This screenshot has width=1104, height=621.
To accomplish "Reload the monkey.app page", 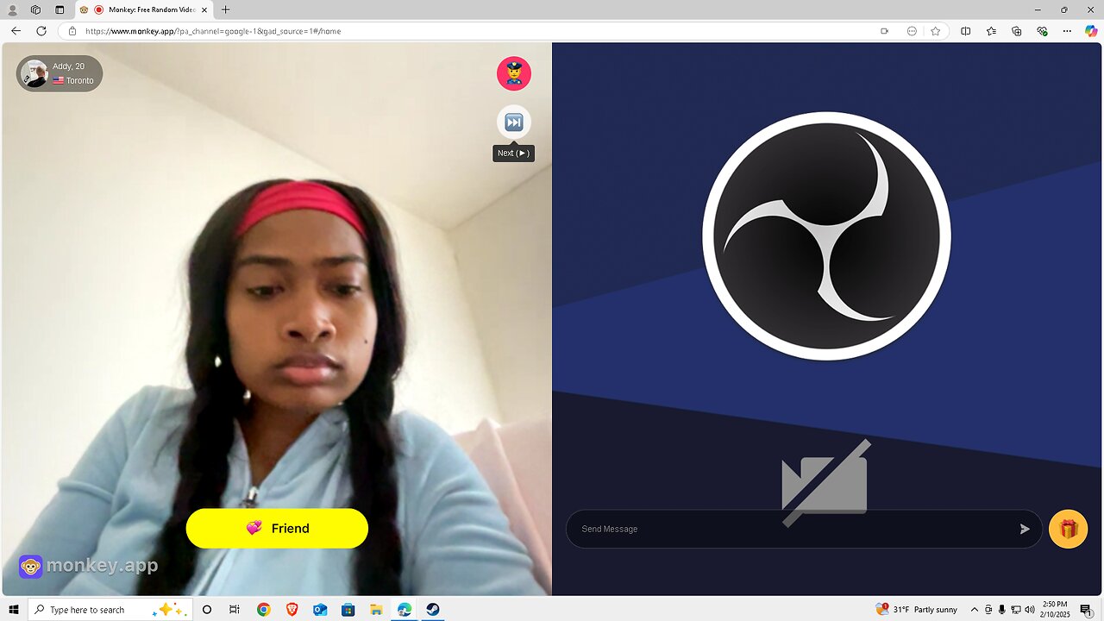I will point(41,30).
